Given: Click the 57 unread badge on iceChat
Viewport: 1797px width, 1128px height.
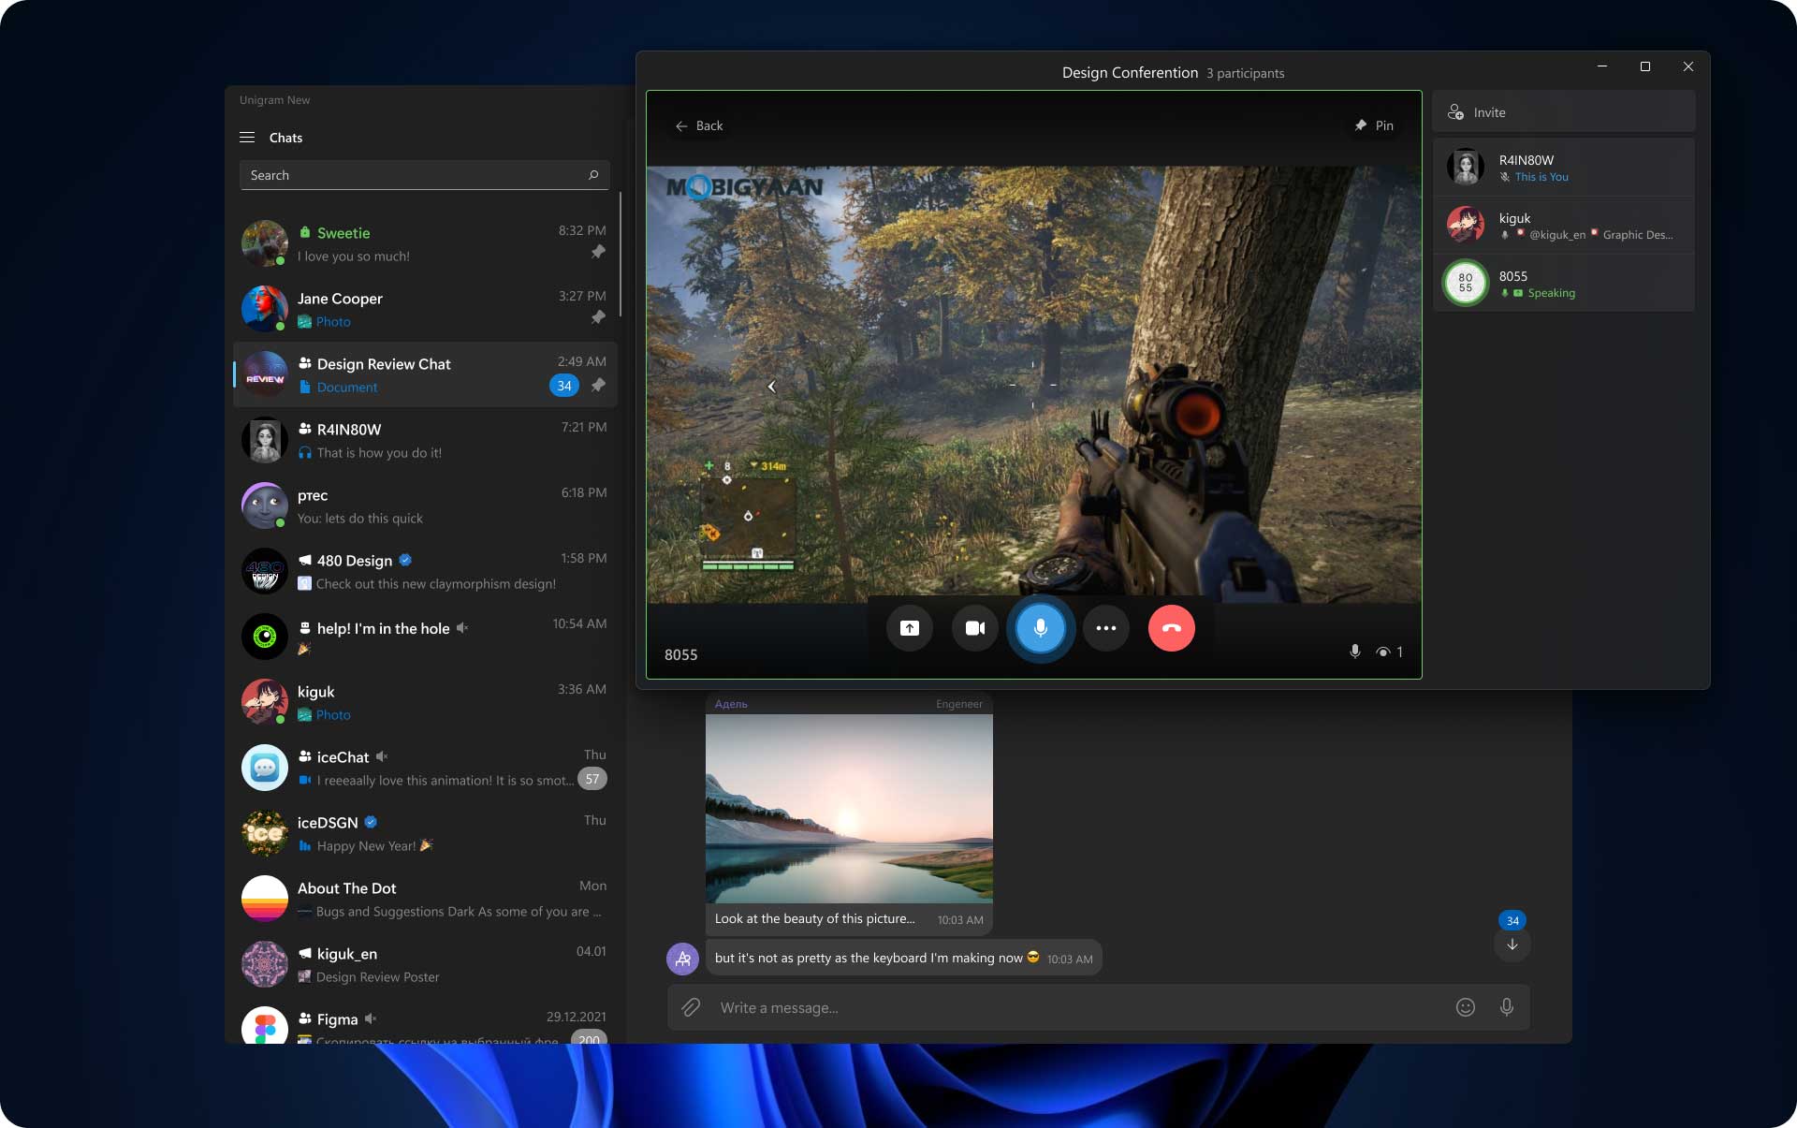Looking at the screenshot, I should click(592, 779).
